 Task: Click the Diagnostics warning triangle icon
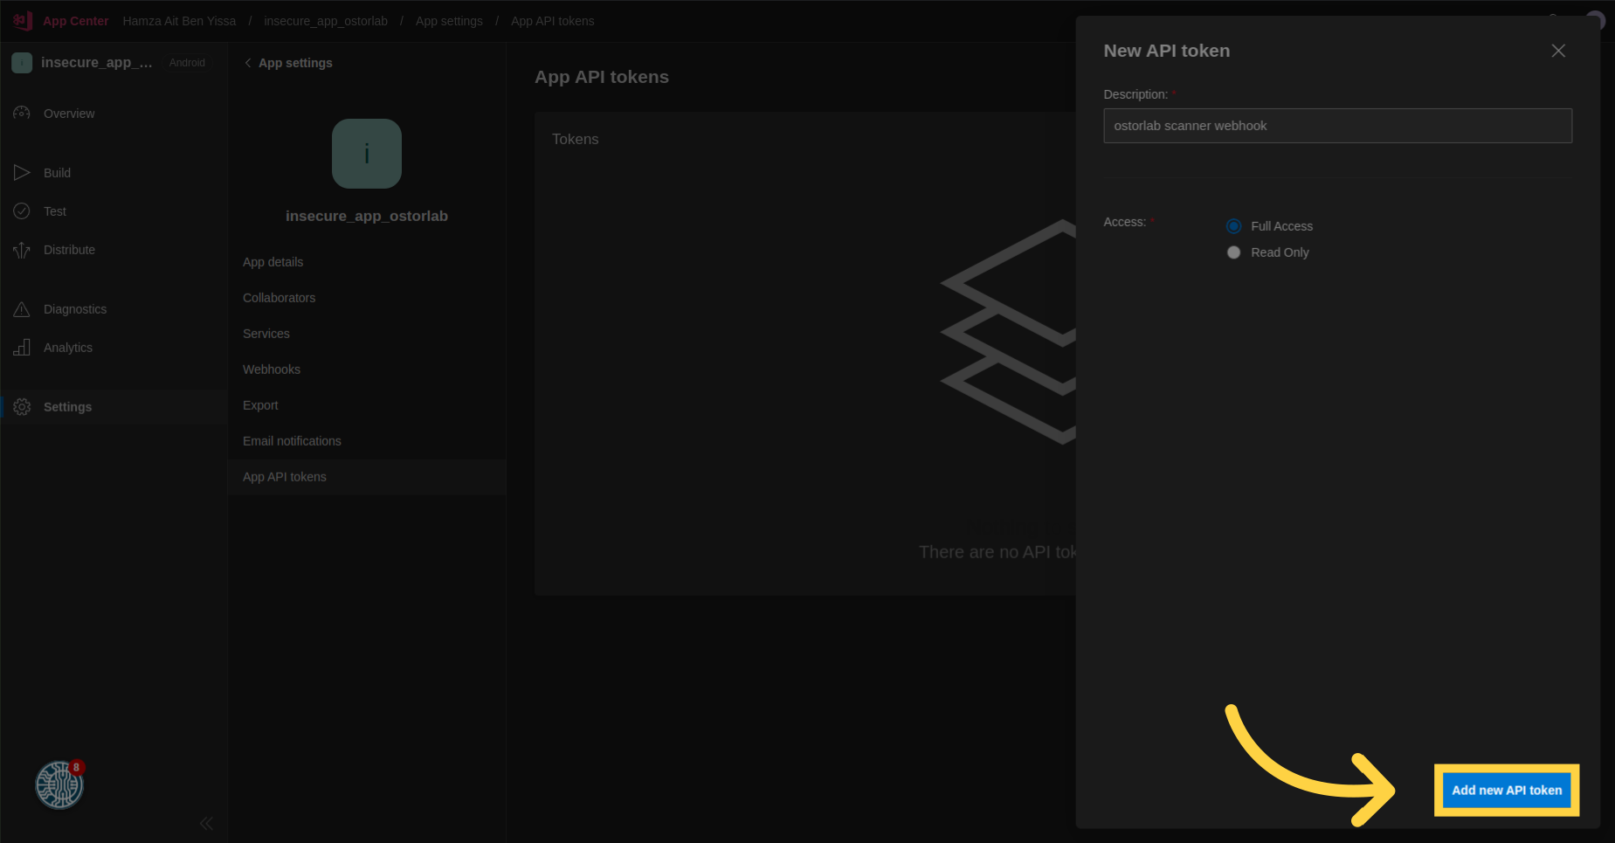tap(22, 309)
